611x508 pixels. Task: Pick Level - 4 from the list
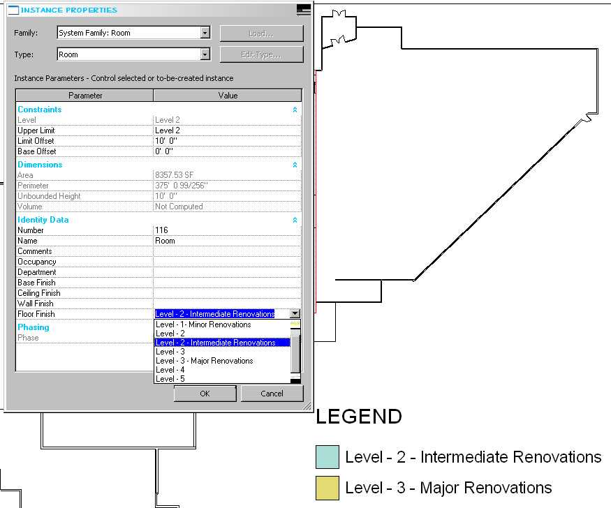click(170, 370)
